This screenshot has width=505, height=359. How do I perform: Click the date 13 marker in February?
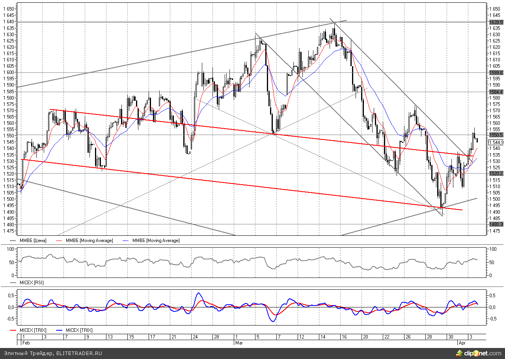click(110, 337)
